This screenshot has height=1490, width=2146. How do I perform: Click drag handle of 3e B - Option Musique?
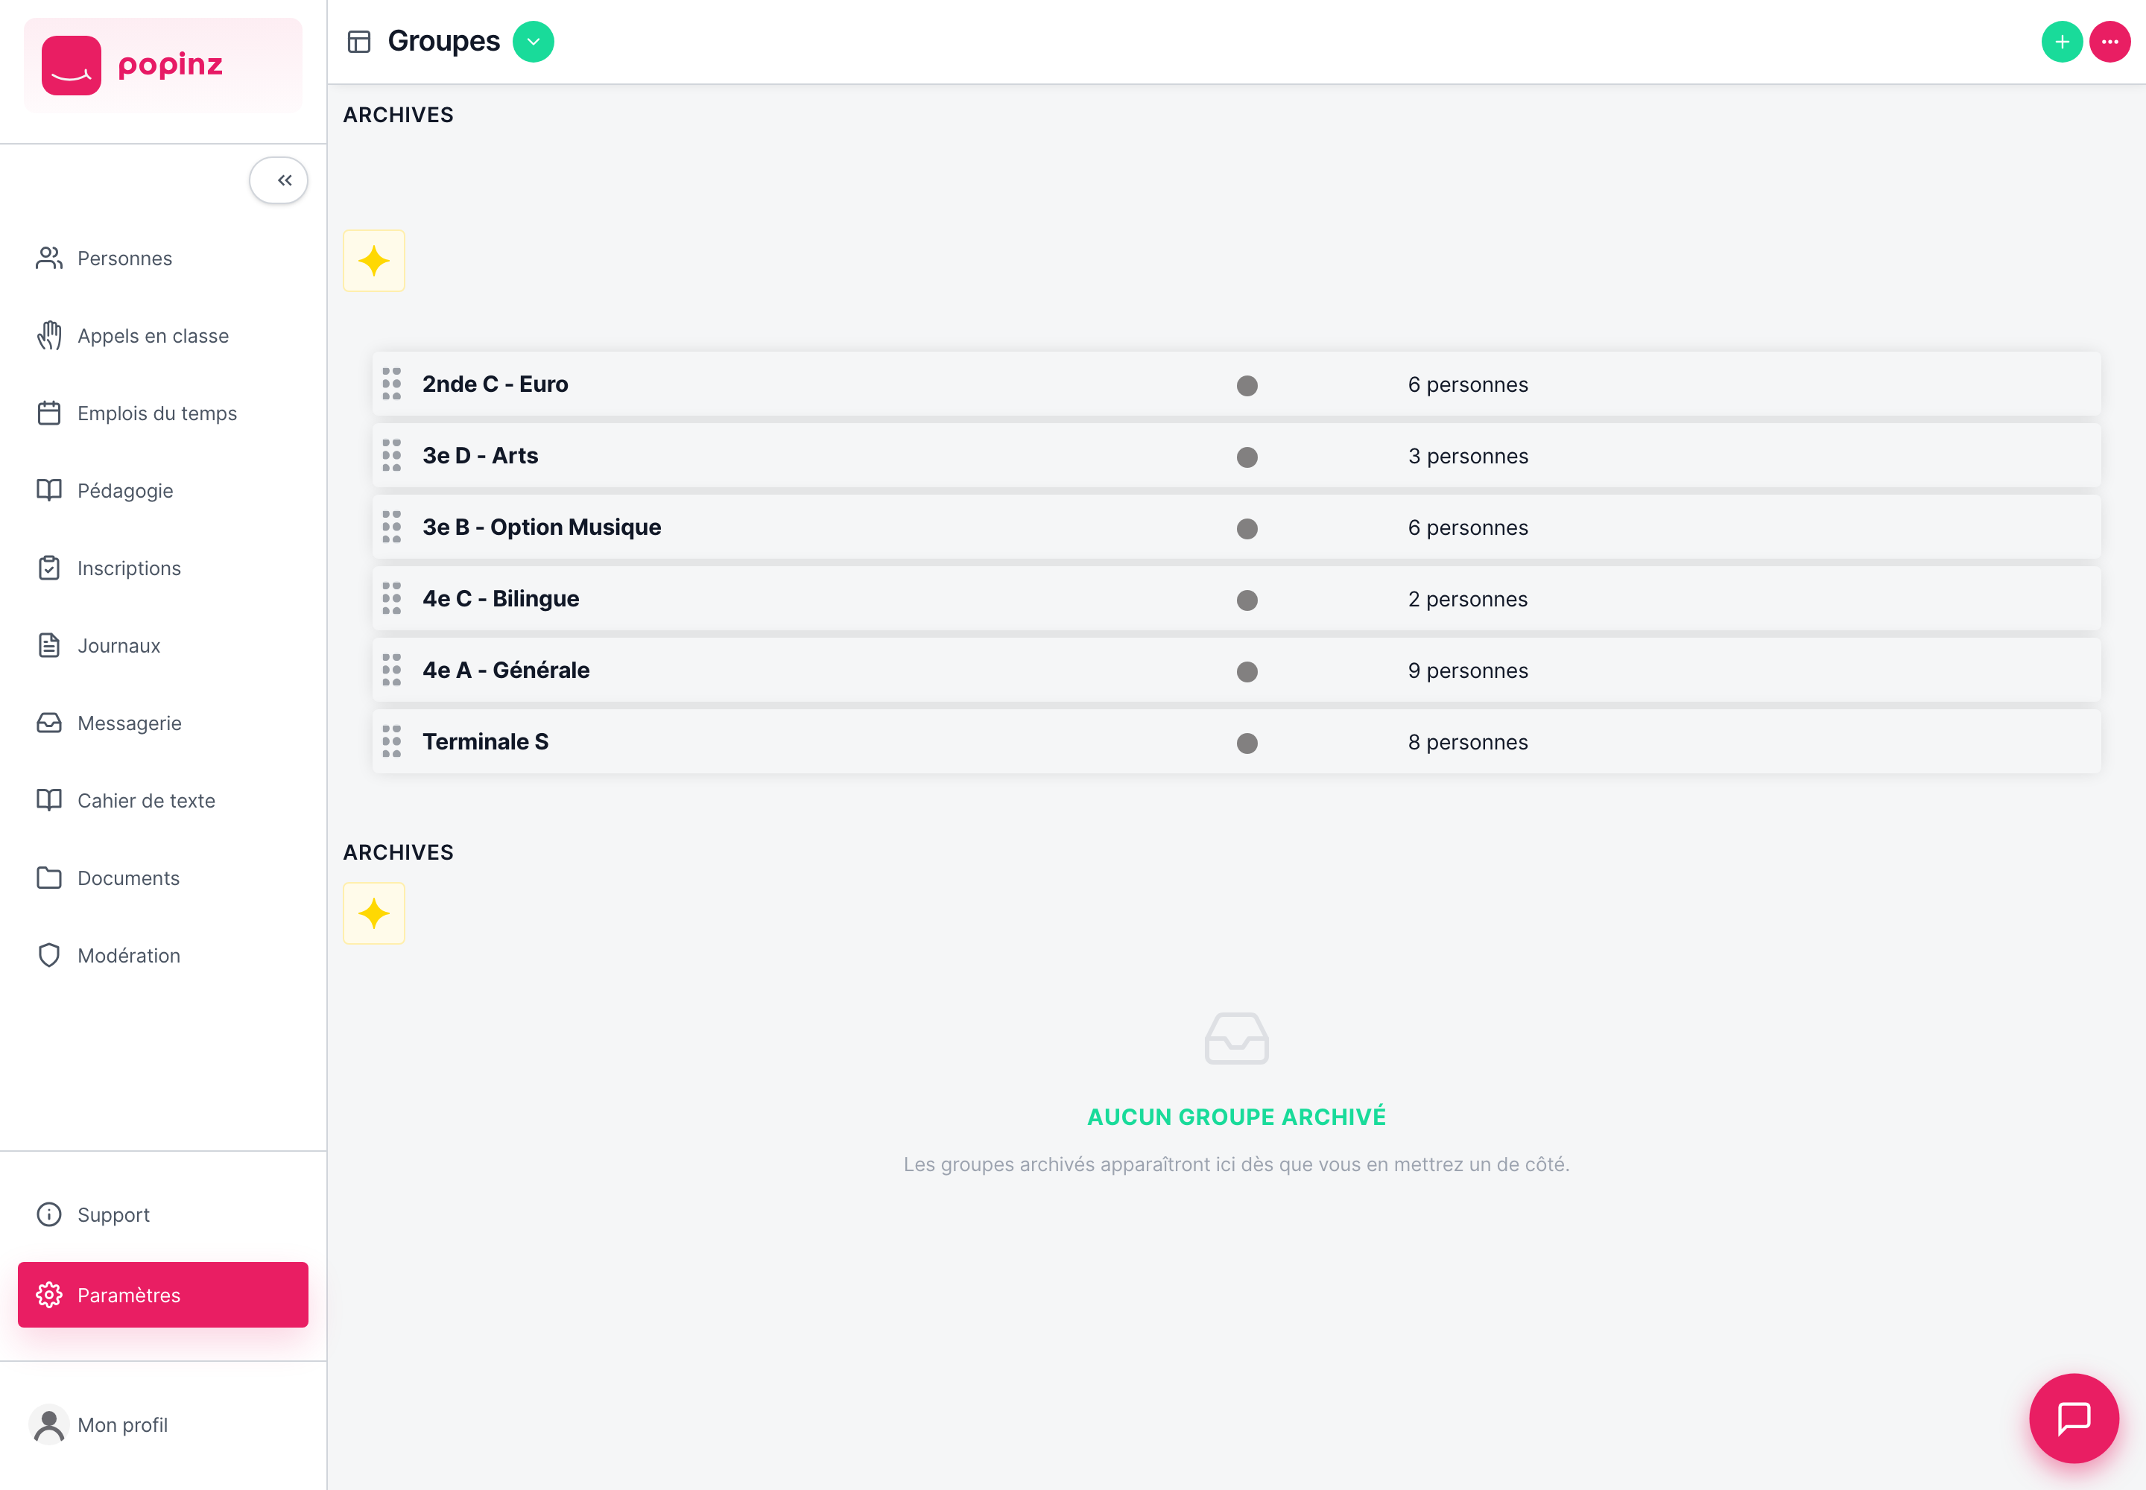pyautogui.click(x=391, y=527)
